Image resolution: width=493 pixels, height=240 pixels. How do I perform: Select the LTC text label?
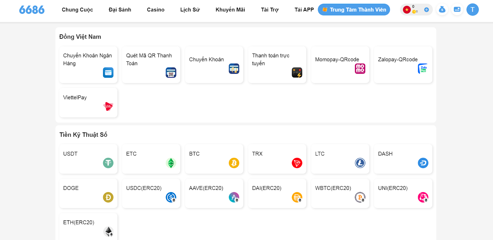320,154
